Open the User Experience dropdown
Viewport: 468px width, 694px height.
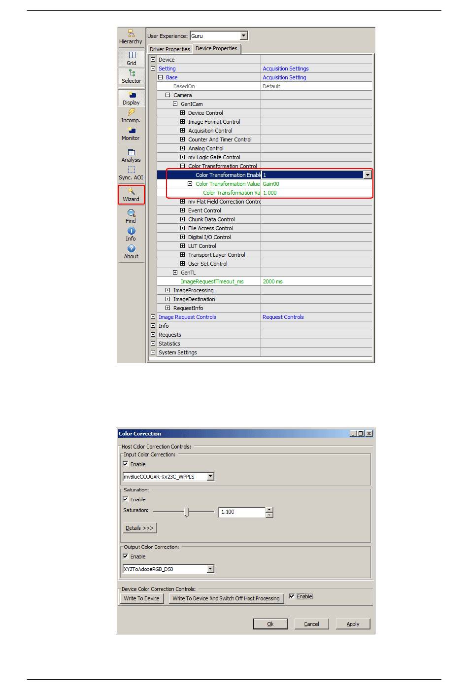click(243, 36)
